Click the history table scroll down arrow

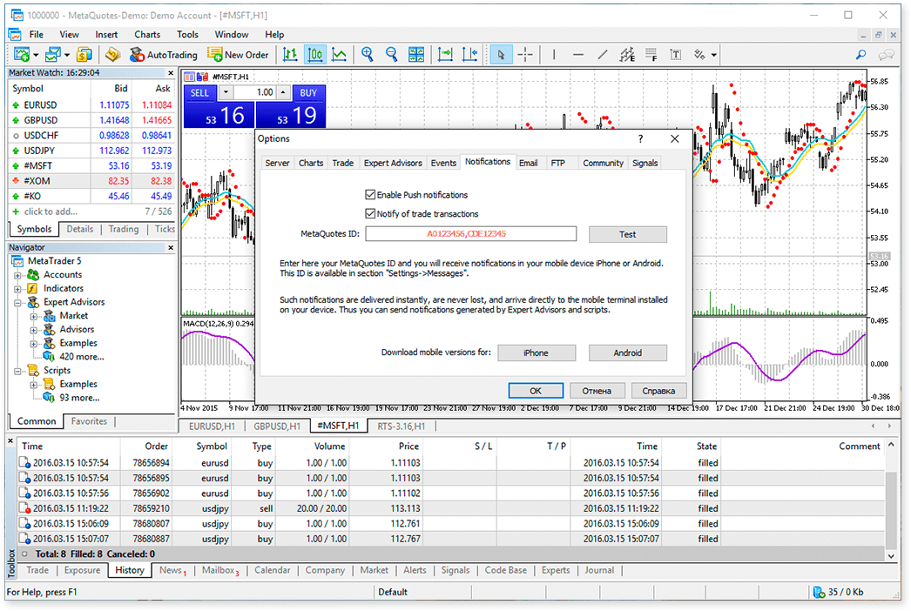coord(891,556)
